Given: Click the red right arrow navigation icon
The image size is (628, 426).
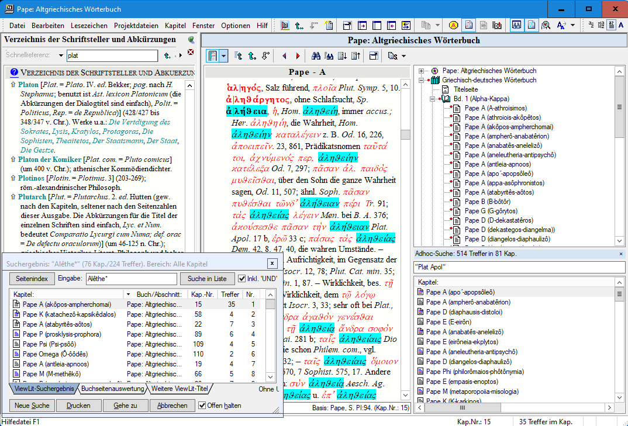Looking at the screenshot, I should coord(298,56).
